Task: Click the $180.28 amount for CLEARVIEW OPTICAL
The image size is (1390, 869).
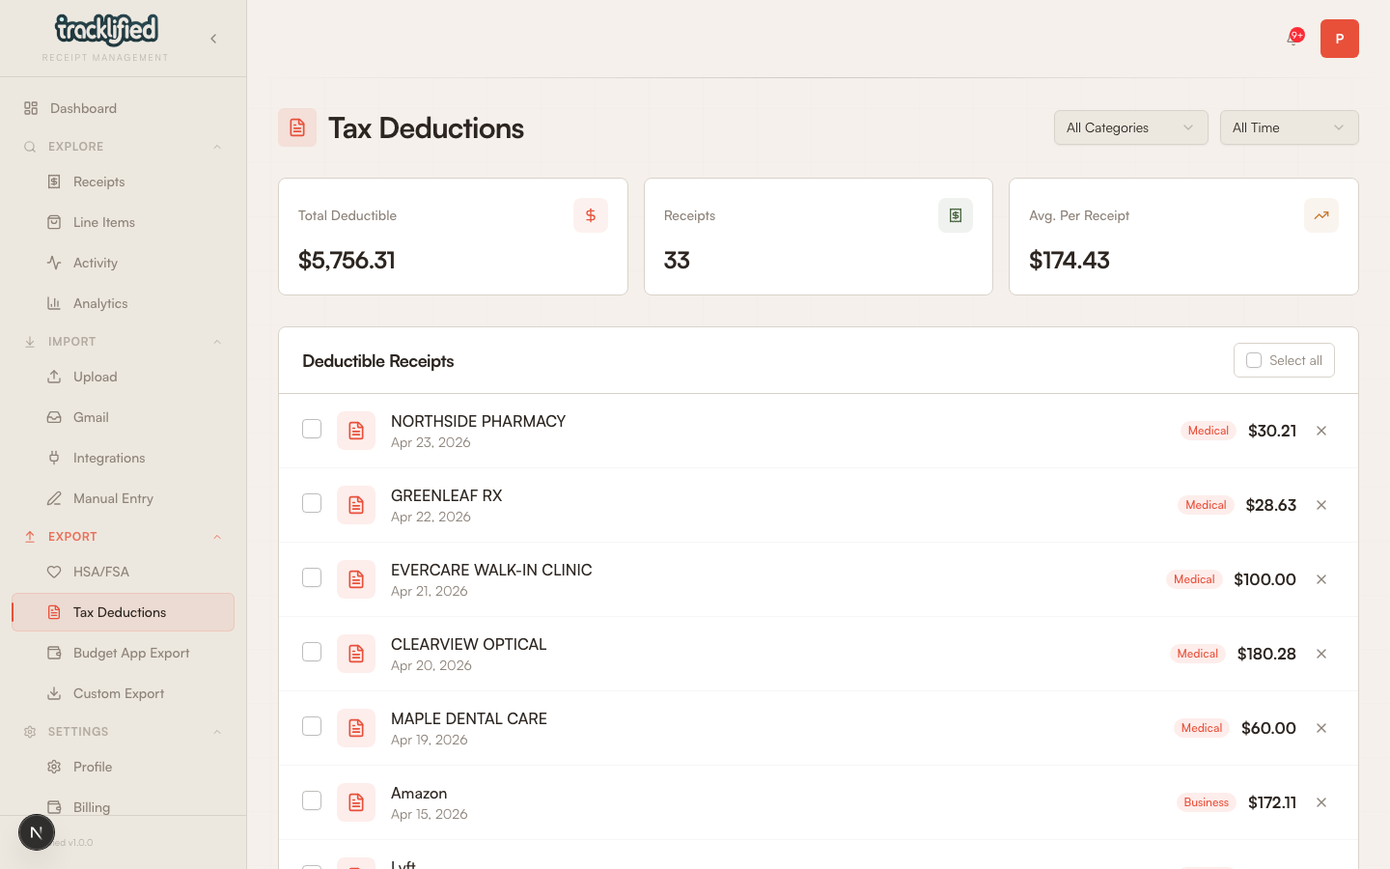Action: coord(1266,654)
